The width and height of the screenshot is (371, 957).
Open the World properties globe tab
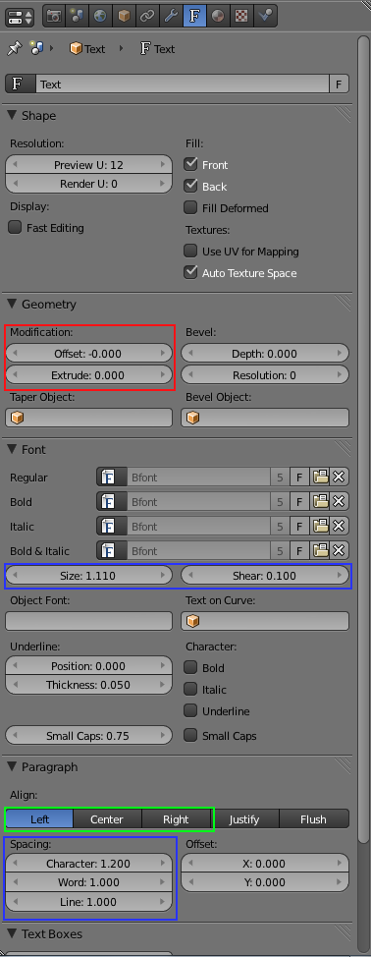pyautogui.click(x=100, y=17)
